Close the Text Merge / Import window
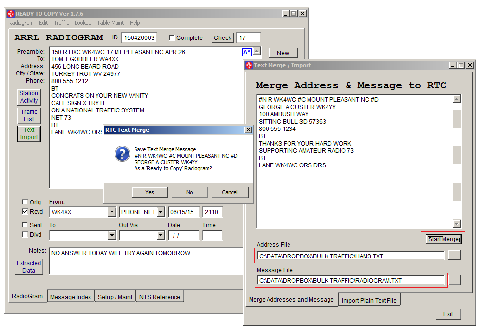Image resolution: width=482 pixels, height=329 pixels. pos(470,65)
